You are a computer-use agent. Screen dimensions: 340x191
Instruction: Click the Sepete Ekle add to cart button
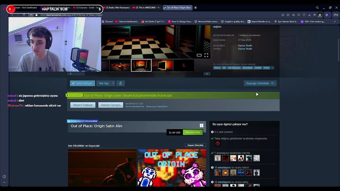pos(193,132)
